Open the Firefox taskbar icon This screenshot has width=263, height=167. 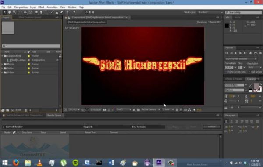coord(16,163)
